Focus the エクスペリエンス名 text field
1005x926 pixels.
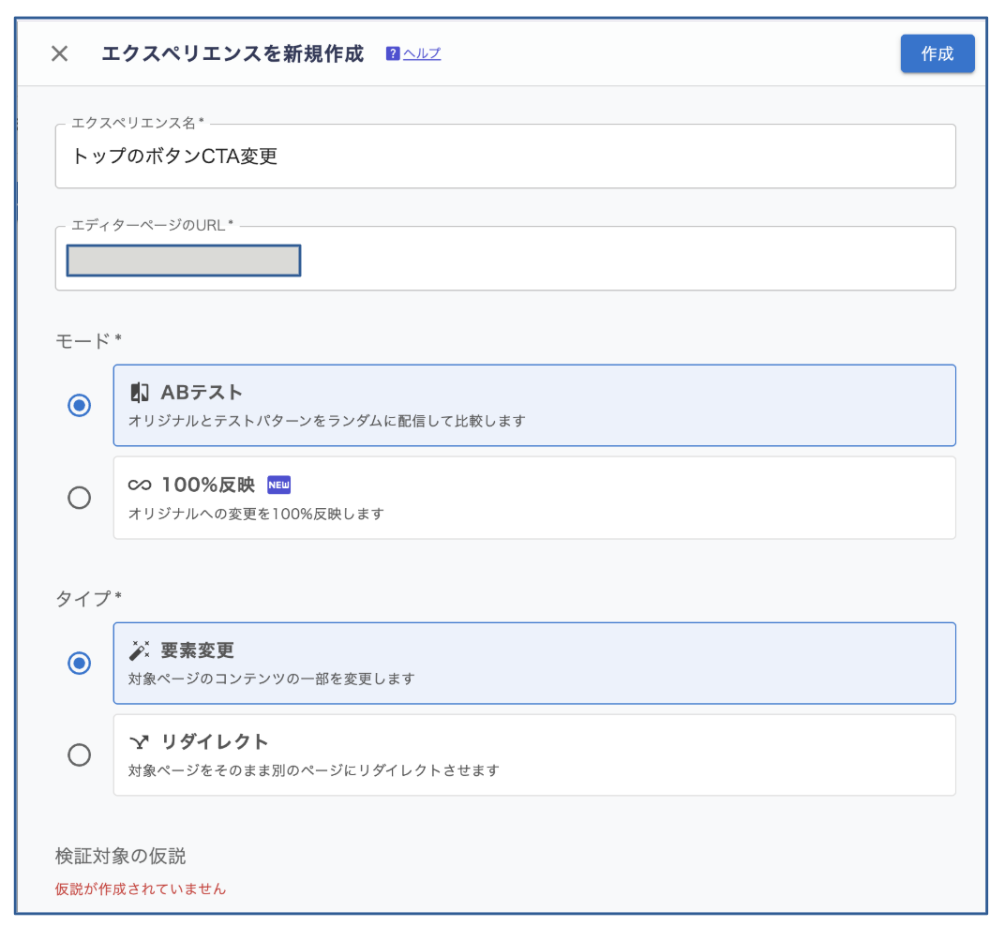tap(505, 157)
